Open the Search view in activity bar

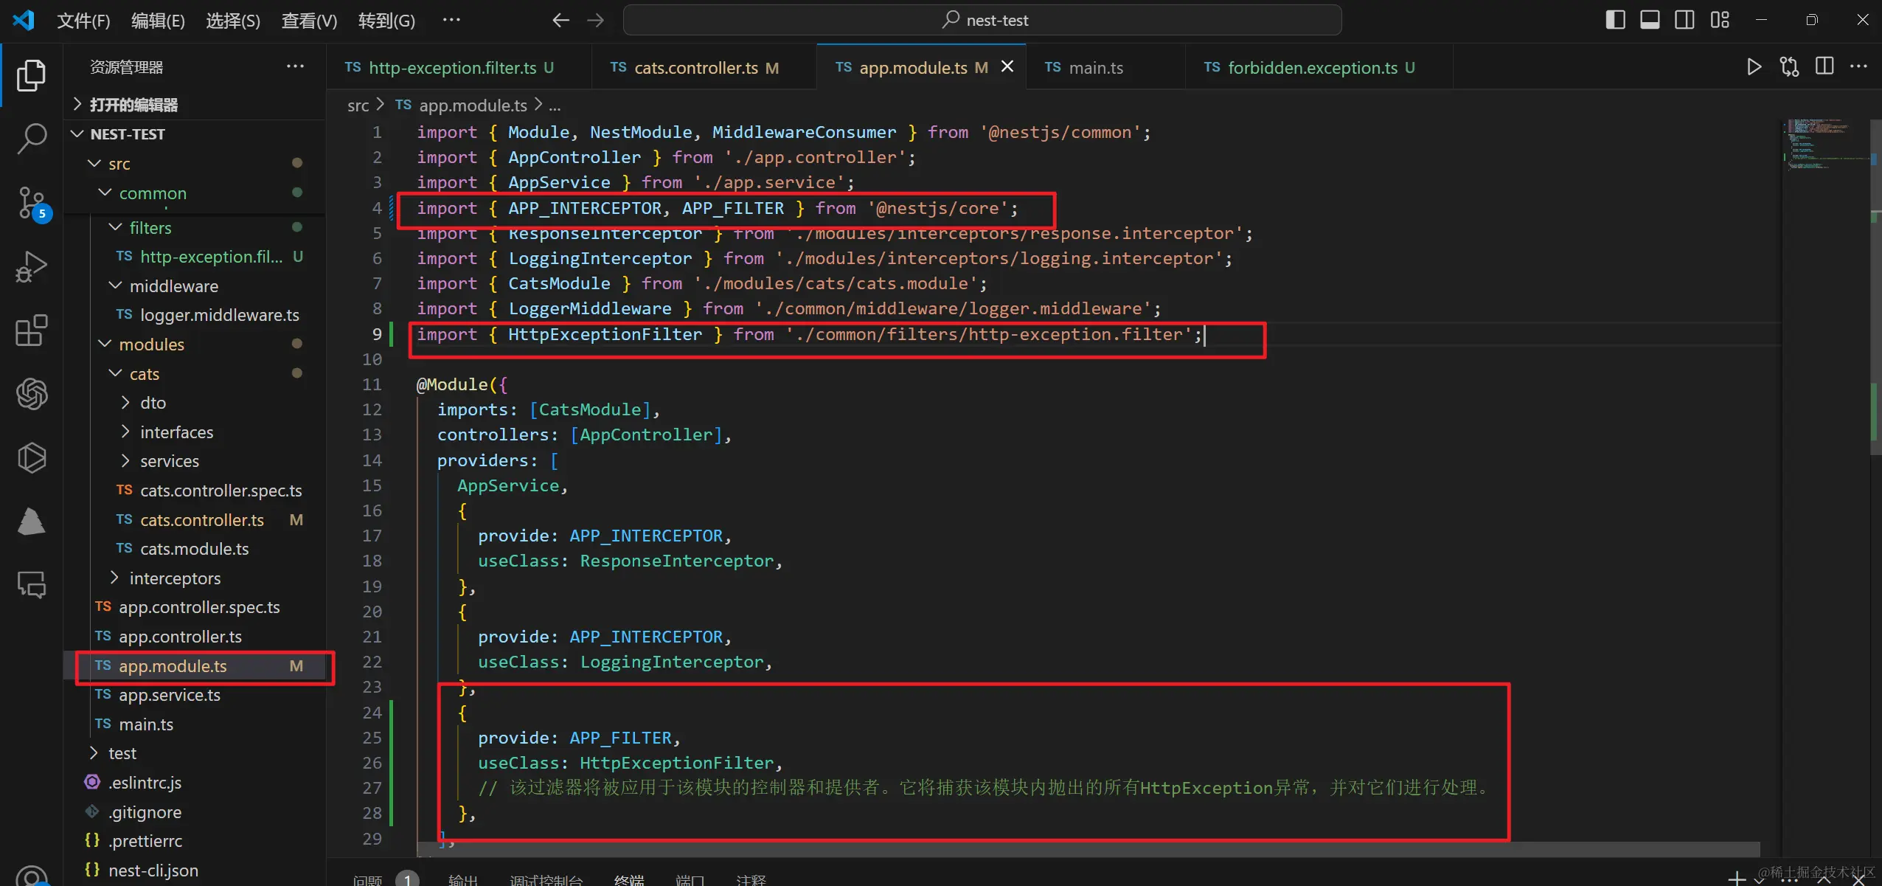pyautogui.click(x=31, y=139)
